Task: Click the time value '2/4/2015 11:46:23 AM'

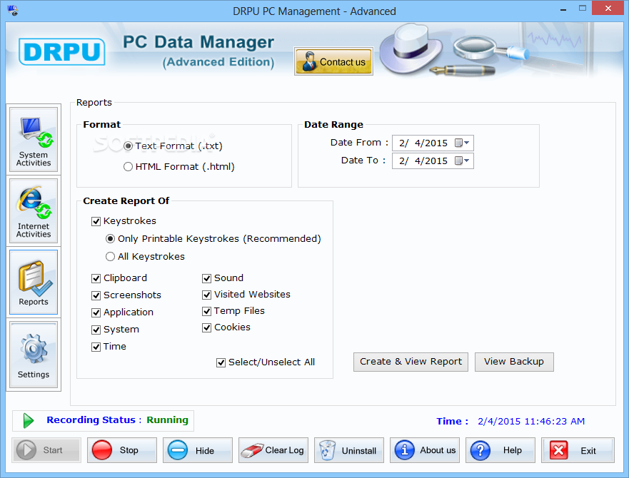Action: tap(531, 422)
